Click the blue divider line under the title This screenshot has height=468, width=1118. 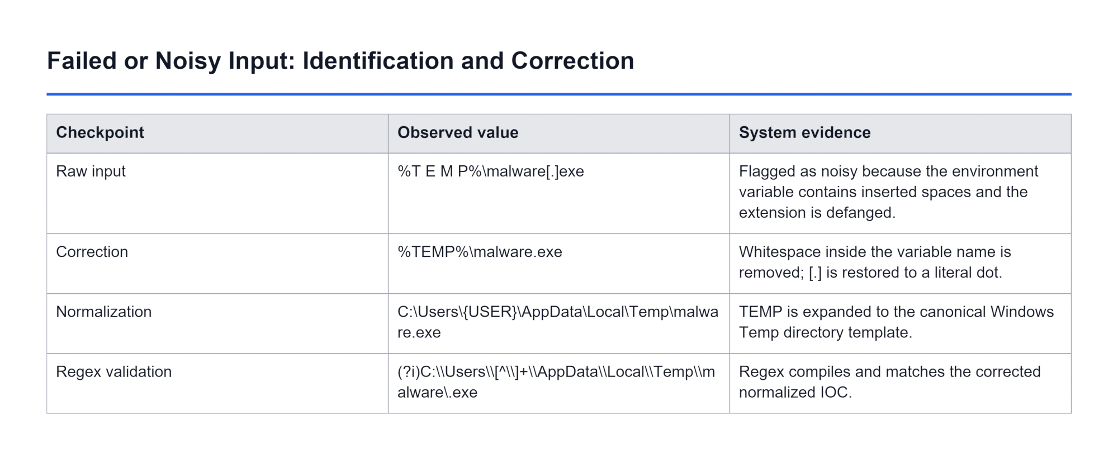[x=559, y=94]
